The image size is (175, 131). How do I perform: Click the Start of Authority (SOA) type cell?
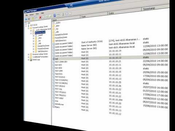(x=92, y=42)
